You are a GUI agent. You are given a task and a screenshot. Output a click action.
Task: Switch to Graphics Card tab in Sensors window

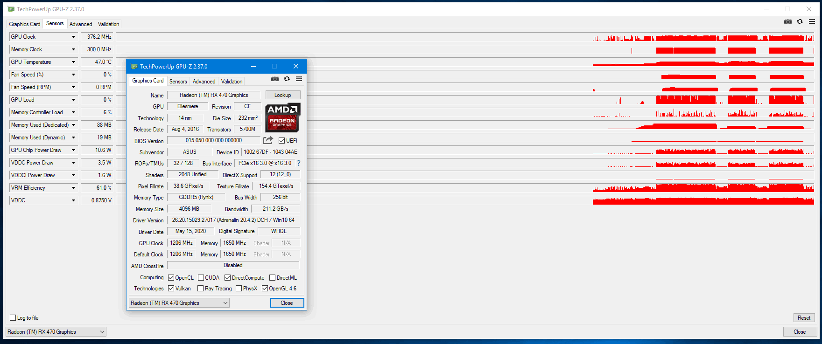(25, 24)
